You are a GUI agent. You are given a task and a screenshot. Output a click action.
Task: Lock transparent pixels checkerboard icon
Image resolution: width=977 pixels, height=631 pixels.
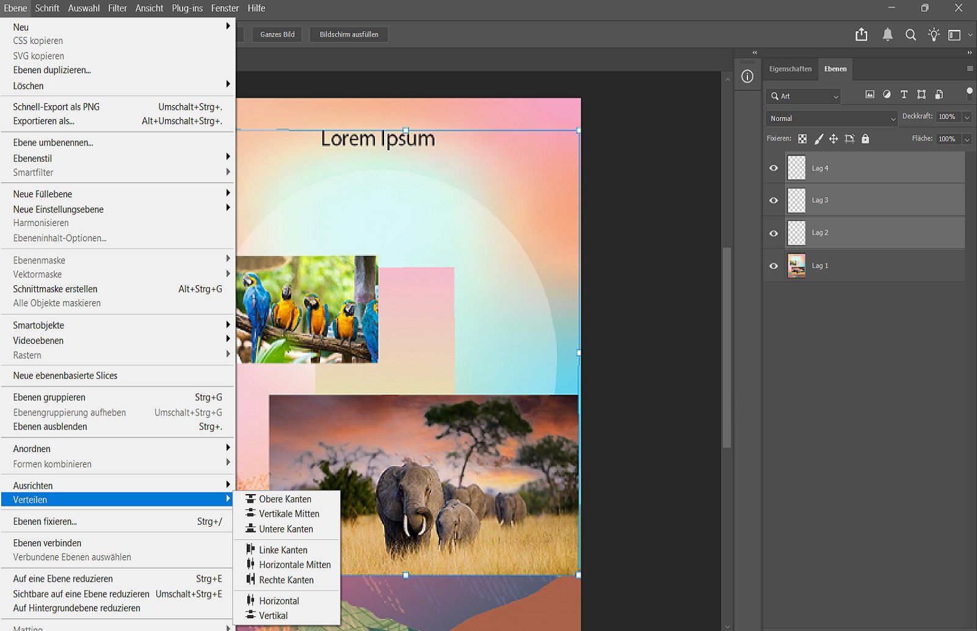click(802, 139)
